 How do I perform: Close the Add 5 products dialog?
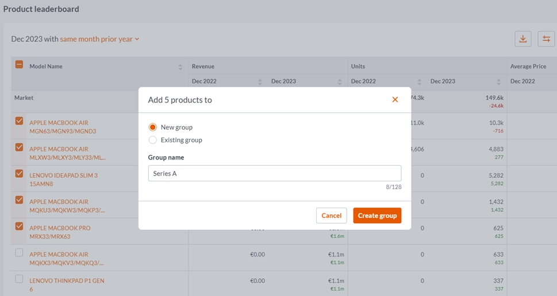tap(395, 100)
